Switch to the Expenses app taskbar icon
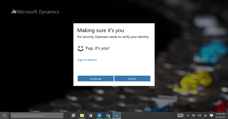 coord(117,115)
